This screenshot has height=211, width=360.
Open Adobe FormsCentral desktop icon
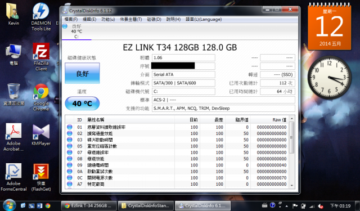[x=13, y=177]
